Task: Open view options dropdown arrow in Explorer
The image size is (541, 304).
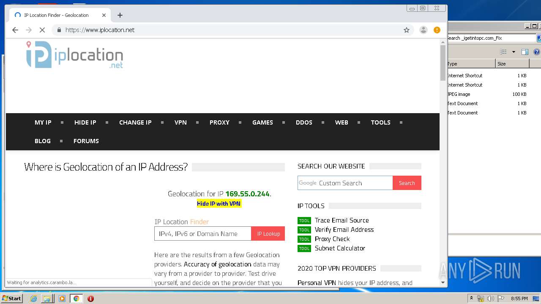Action: (514, 52)
